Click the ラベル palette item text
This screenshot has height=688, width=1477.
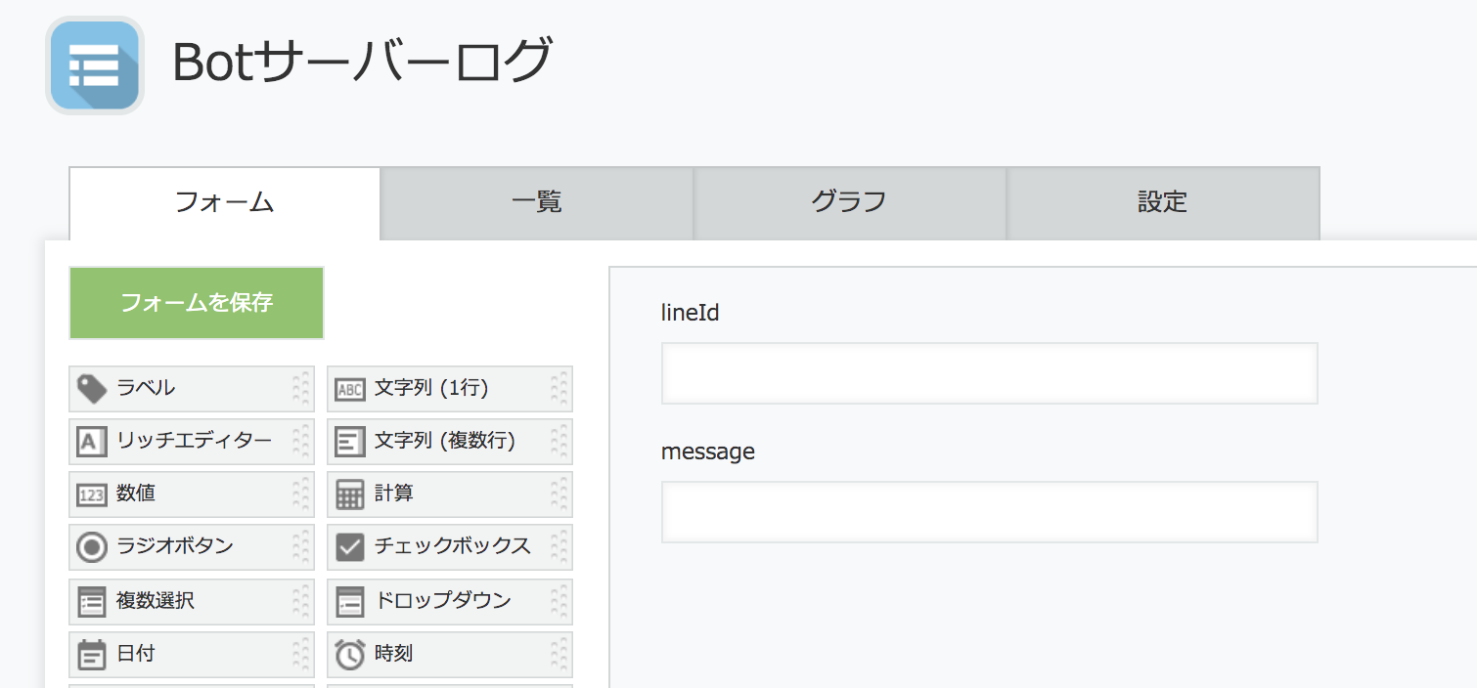[146, 388]
